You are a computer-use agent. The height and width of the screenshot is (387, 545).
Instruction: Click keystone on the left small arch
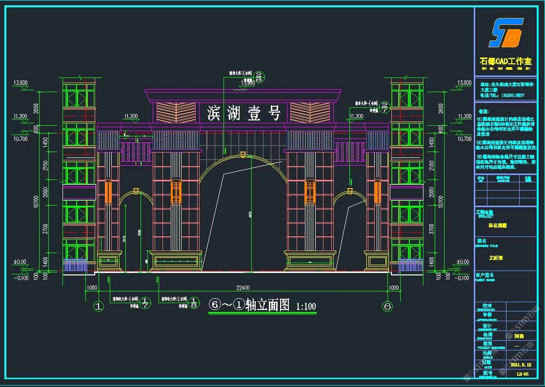136,189
